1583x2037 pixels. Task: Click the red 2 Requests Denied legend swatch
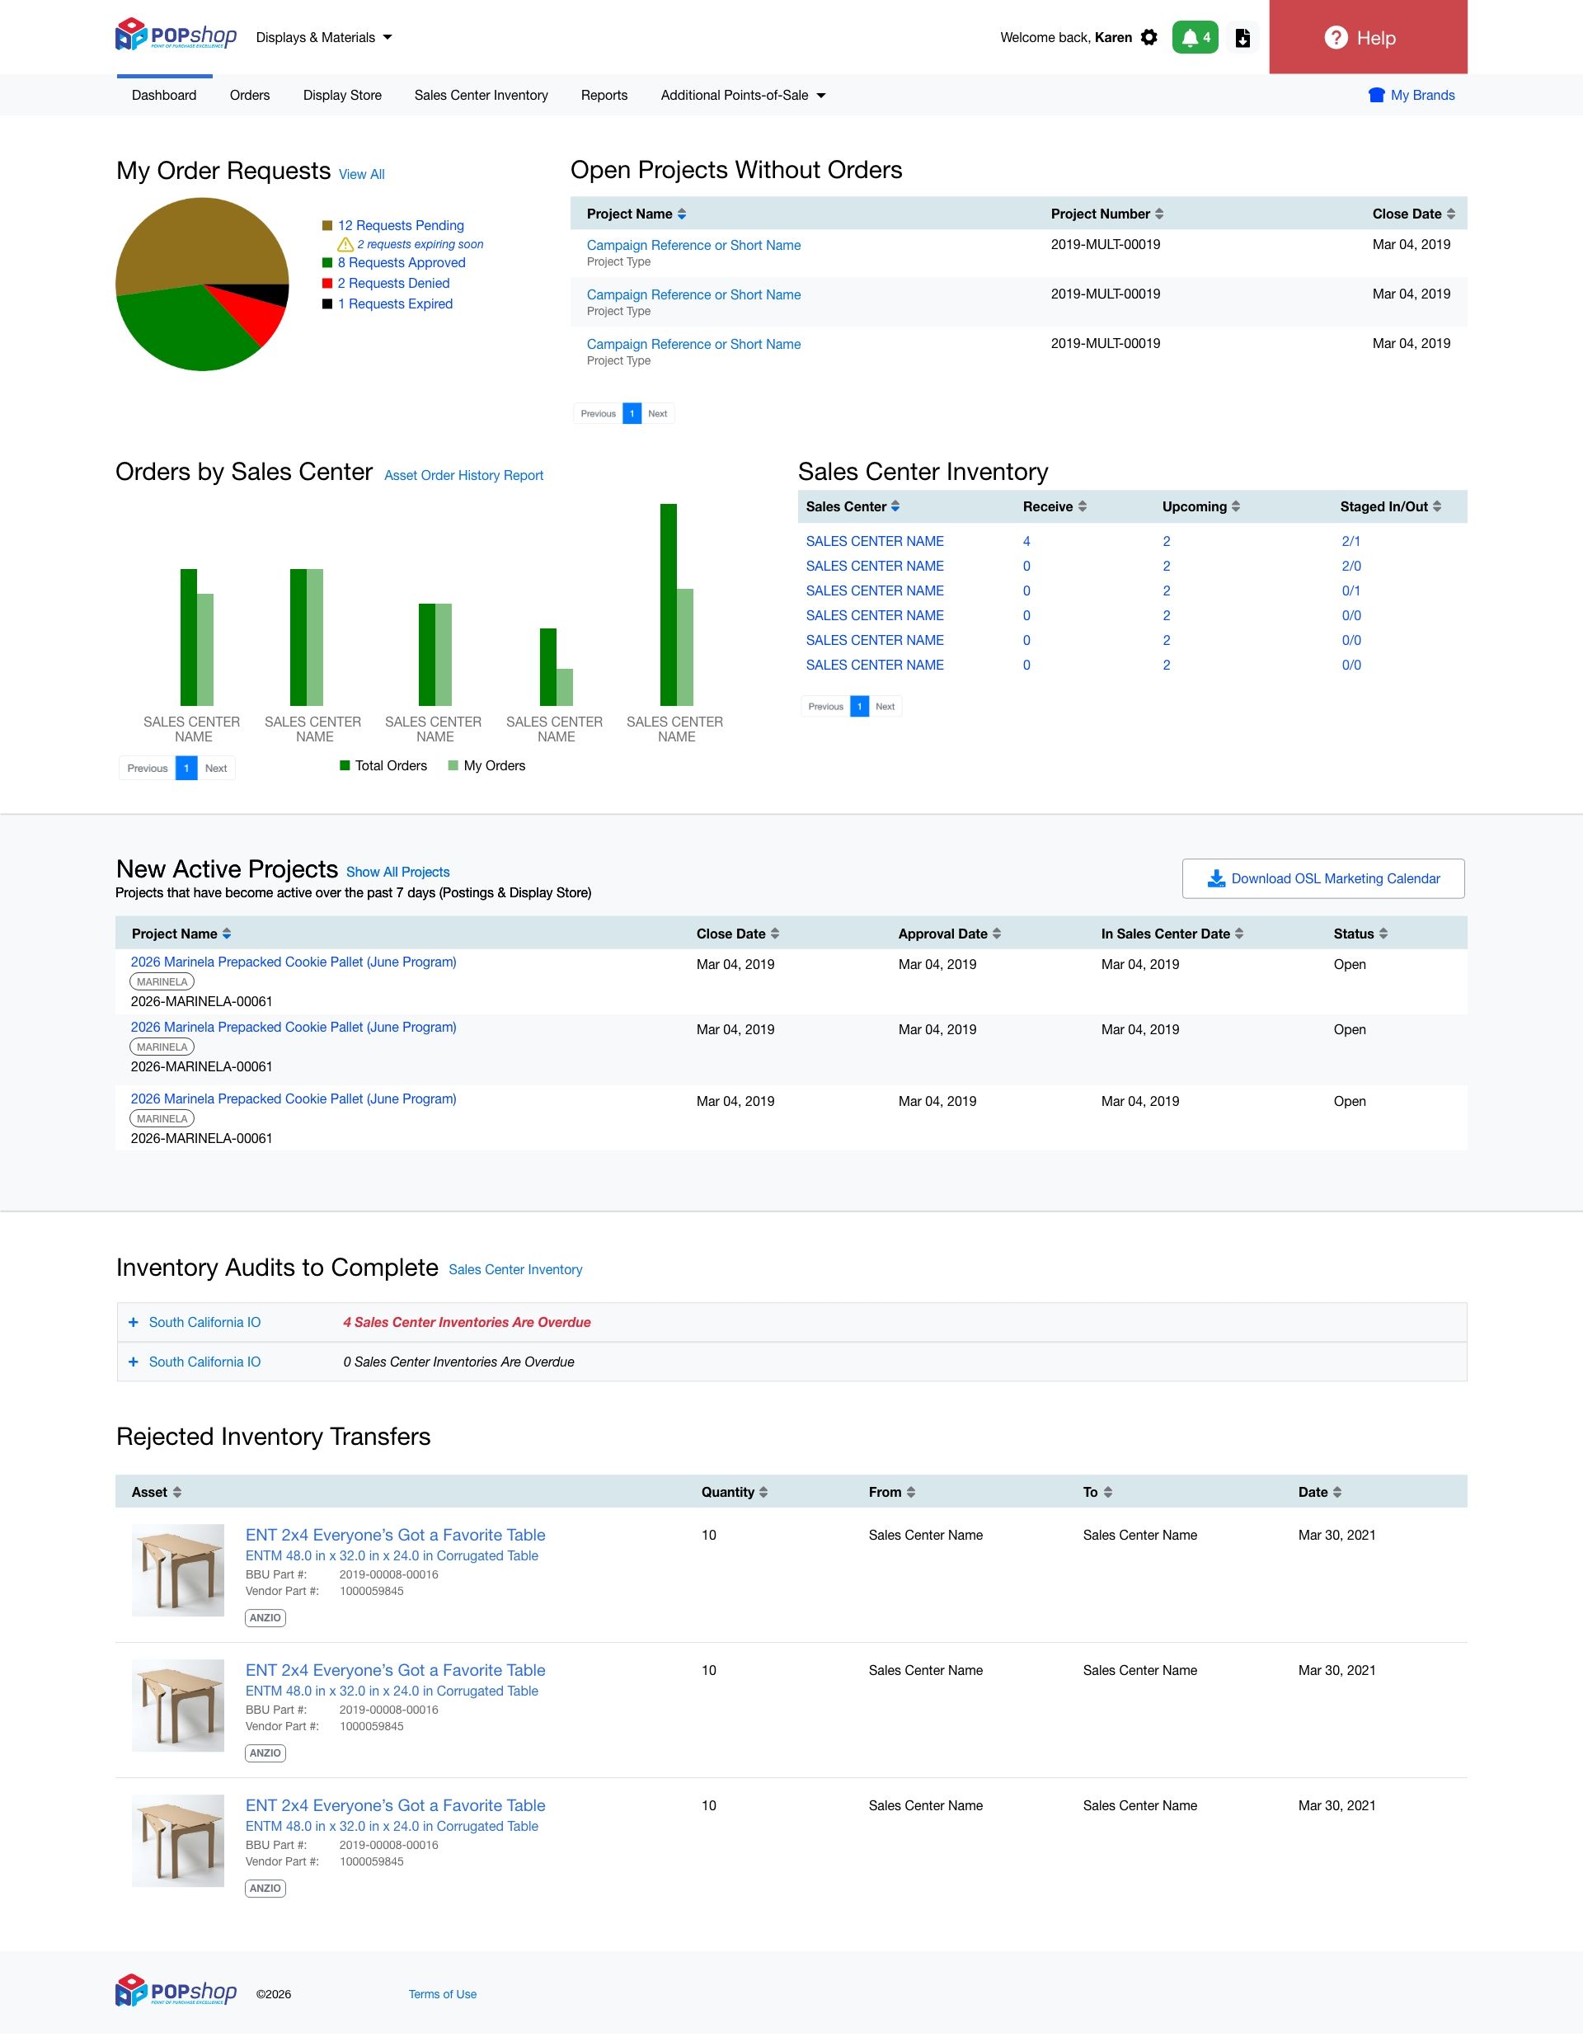[x=327, y=284]
